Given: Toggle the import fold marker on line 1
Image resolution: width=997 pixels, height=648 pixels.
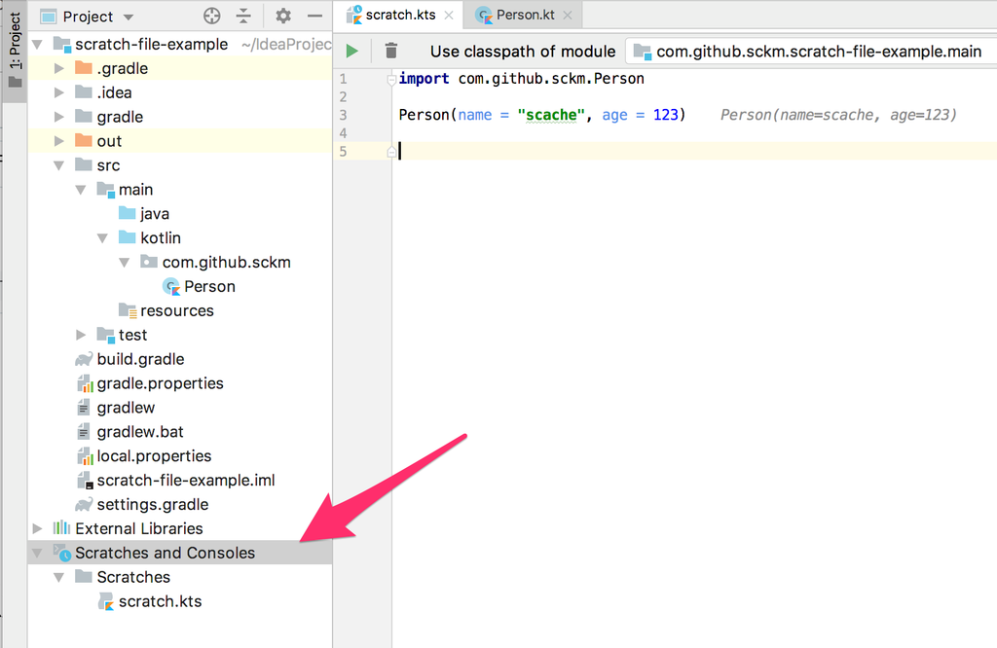Looking at the screenshot, I should [391, 80].
